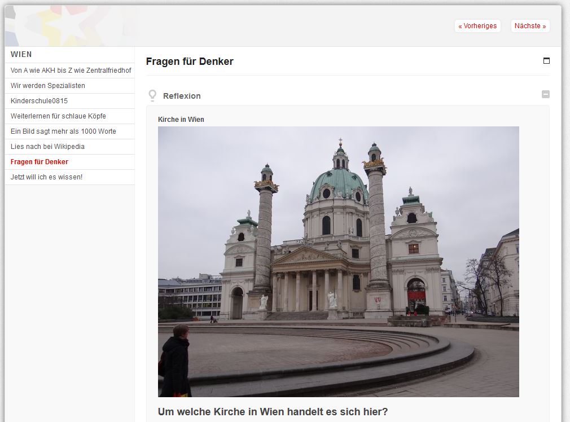This screenshot has height=422, width=570.
Task: Click the 'Kirche in Wien' caption
Action: pos(181,120)
